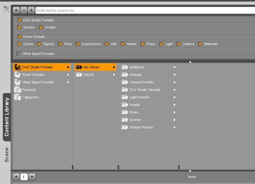Click the go up one level button

coord(31,10)
